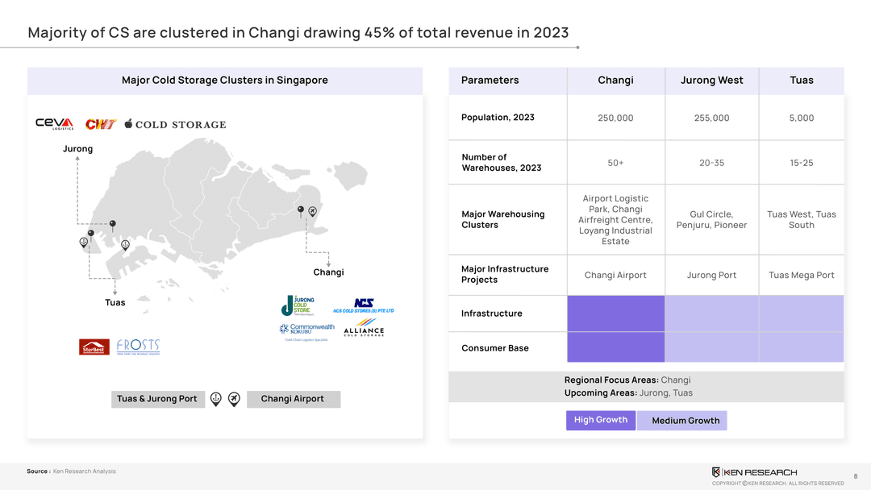Click the Ken Research logo in footer
This screenshot has width=871, height=490.
tap(754, 472)
